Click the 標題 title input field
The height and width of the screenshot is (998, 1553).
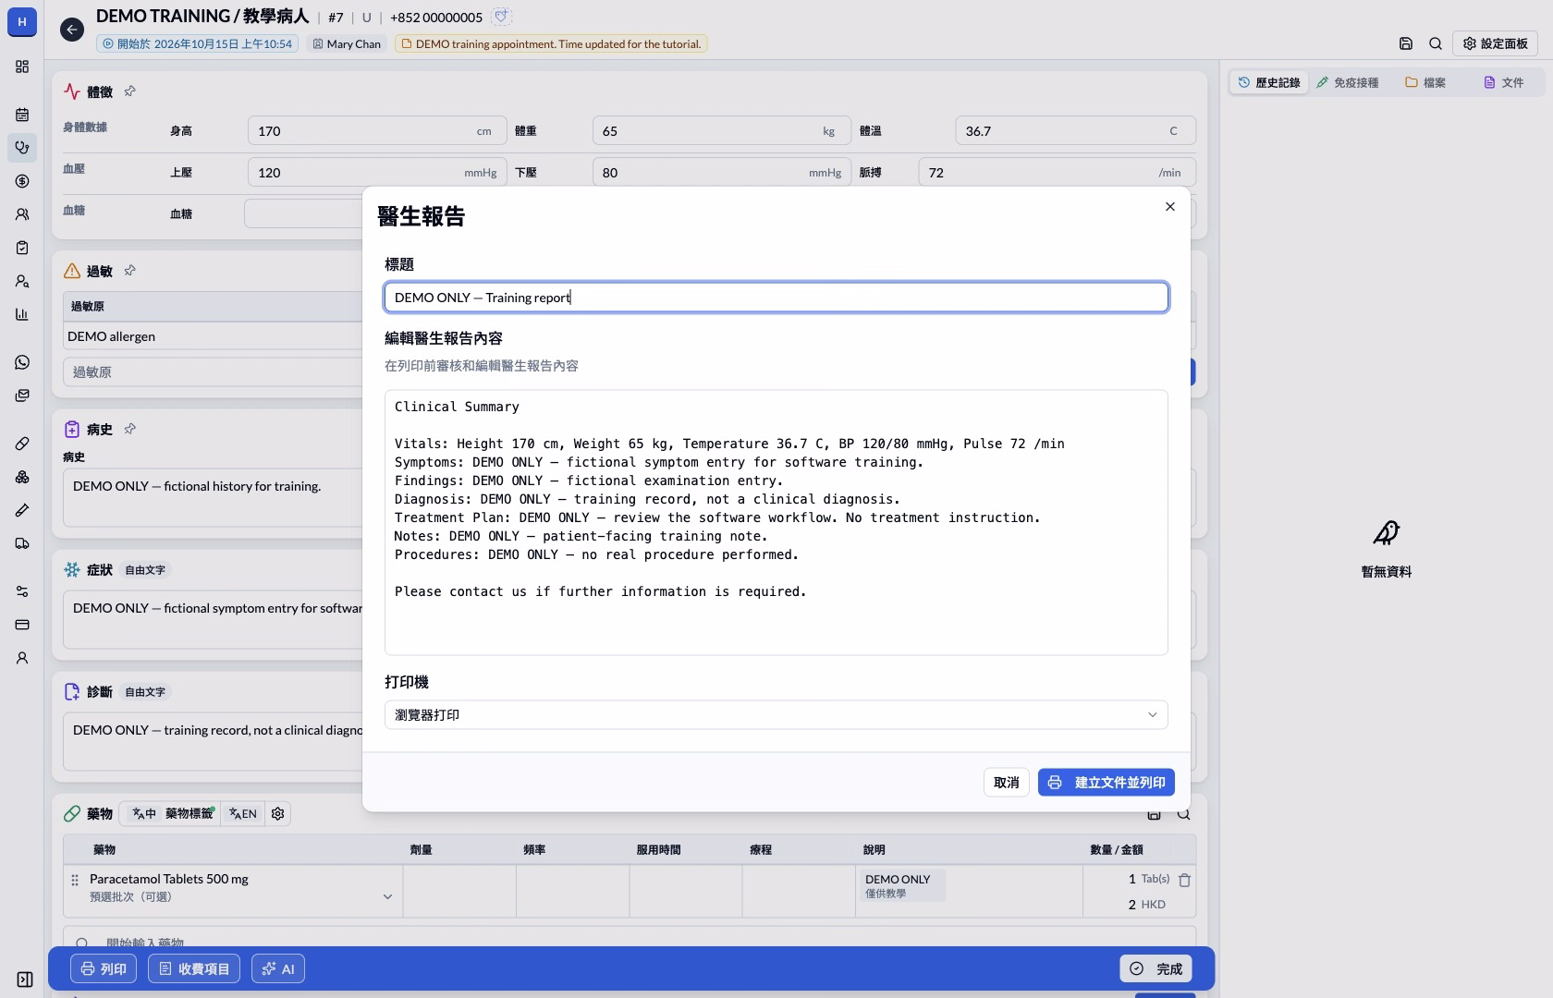tap(776, 298)
